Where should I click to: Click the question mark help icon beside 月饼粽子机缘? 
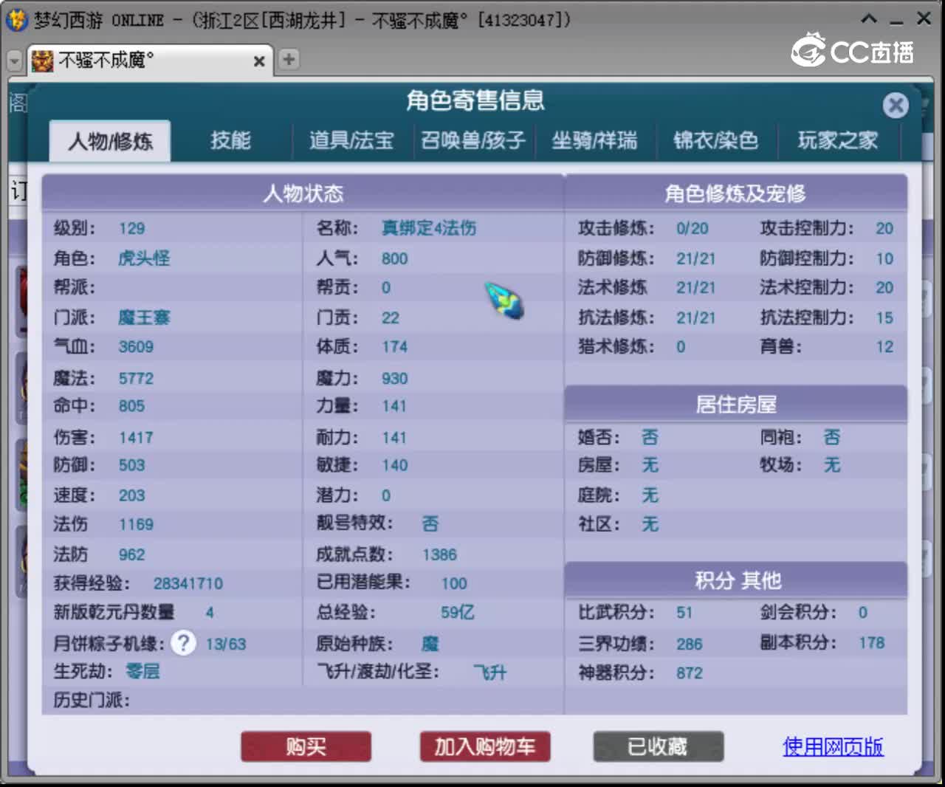pos(183,643)
